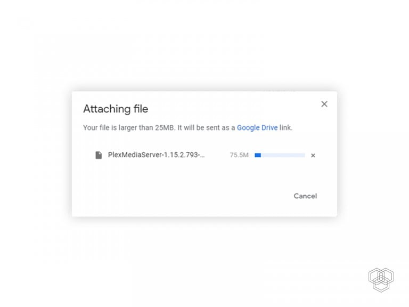Image resolution: width=409 pixels, height=307 pixels.
Task: Click the word "Google" in the blue link
Action: click(x=248, y=128)
